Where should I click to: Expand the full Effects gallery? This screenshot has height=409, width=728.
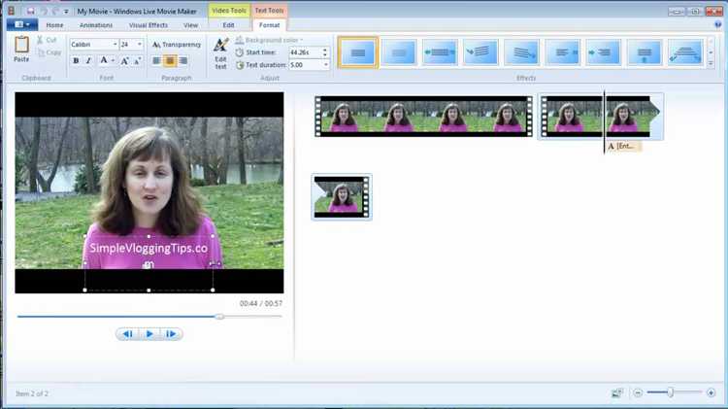[x=711, y=64]
